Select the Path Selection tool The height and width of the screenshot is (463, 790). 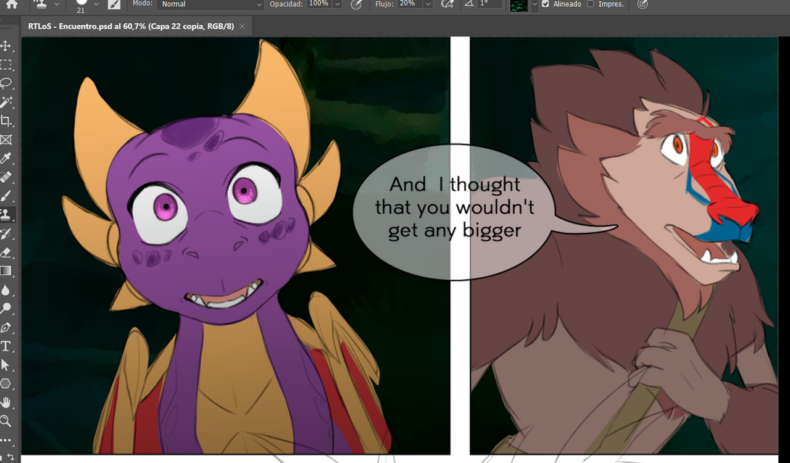point(6,365)
